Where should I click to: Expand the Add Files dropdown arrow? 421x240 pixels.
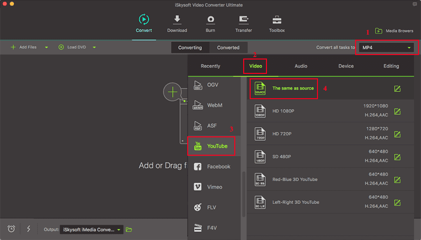point(47,48)
